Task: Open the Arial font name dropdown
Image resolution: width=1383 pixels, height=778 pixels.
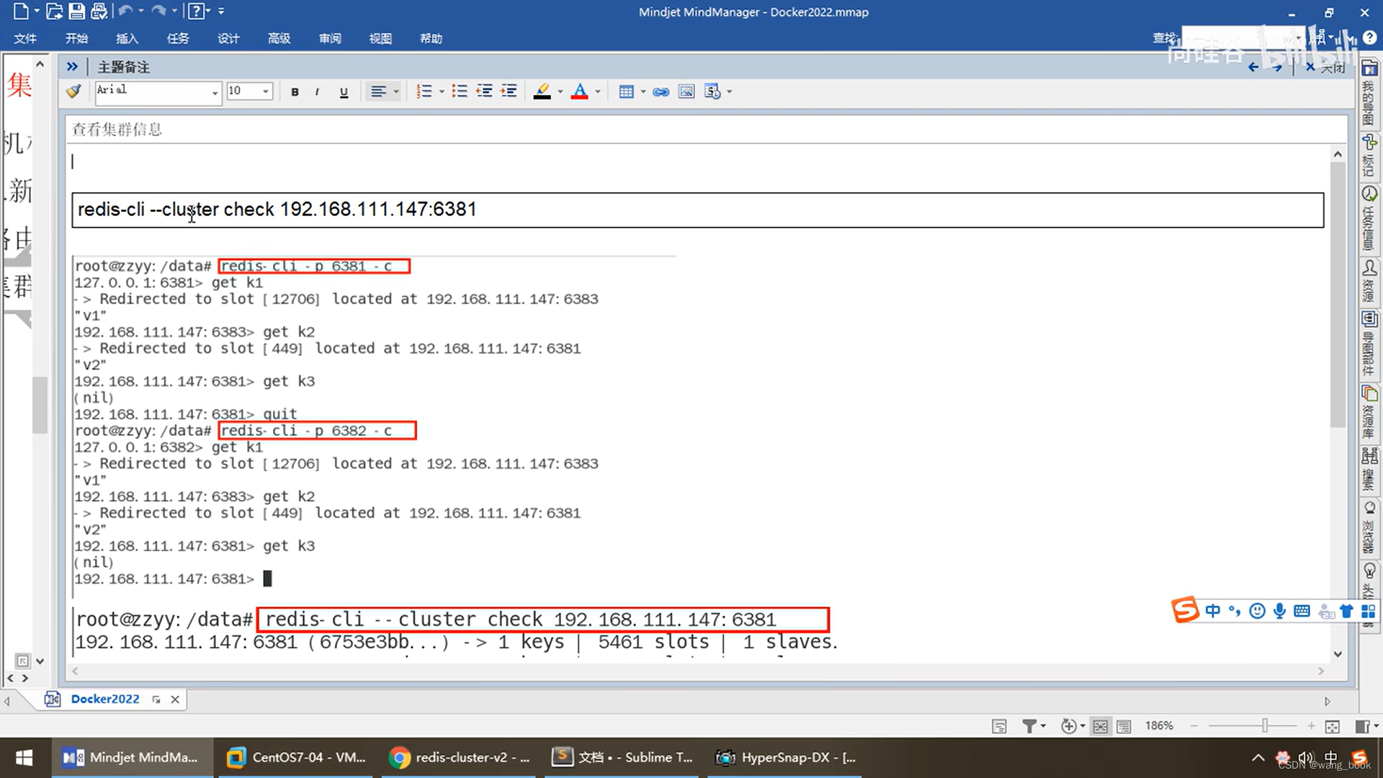Action: 215,92
